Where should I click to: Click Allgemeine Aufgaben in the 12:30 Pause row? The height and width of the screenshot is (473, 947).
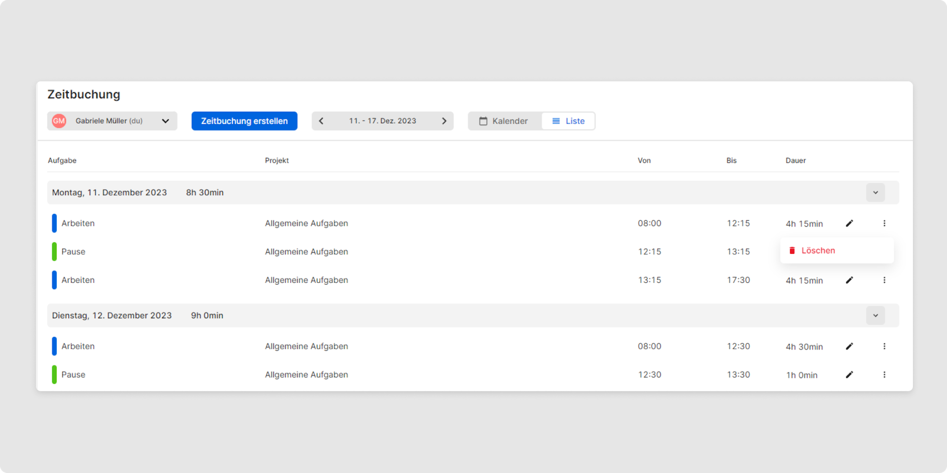coord(306,374)
